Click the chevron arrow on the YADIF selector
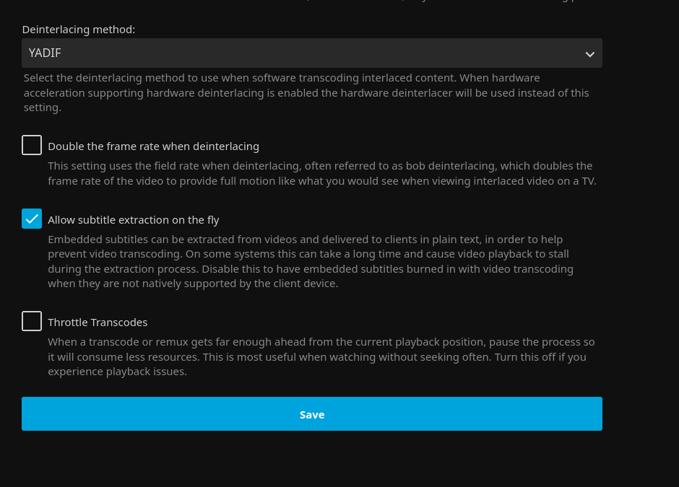 click(589, 54)
